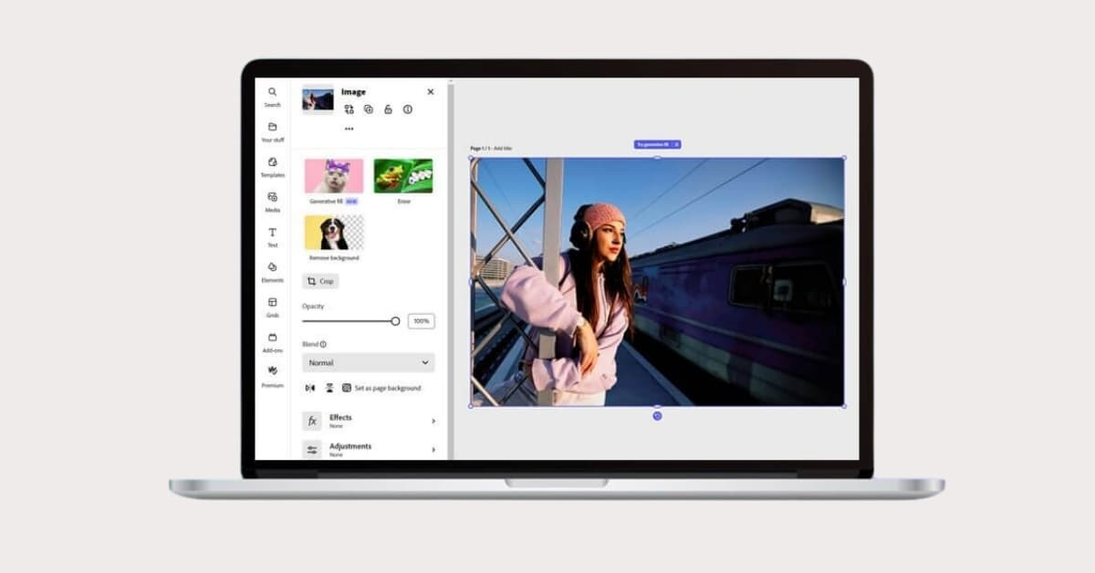Screen dimensions: 1095x573
Task: Click the Blend info icon
Action: click(323, 344)
